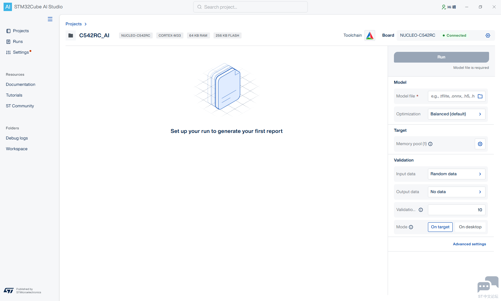Open Tutorials resource

coord(14,95)
